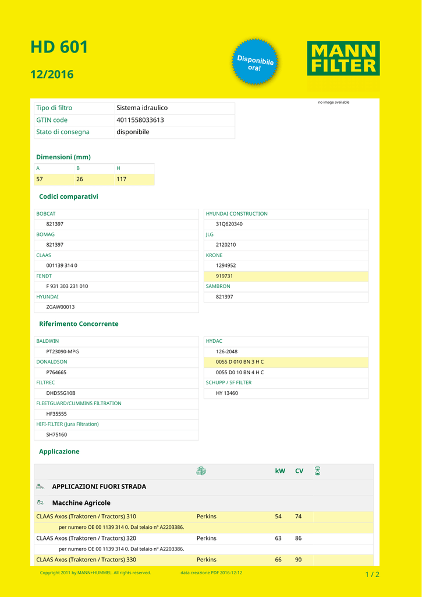Click the tractor icon beside Macchine Agricole
The width and height of the screenshot is (422, 597).
tap(40, 503)
